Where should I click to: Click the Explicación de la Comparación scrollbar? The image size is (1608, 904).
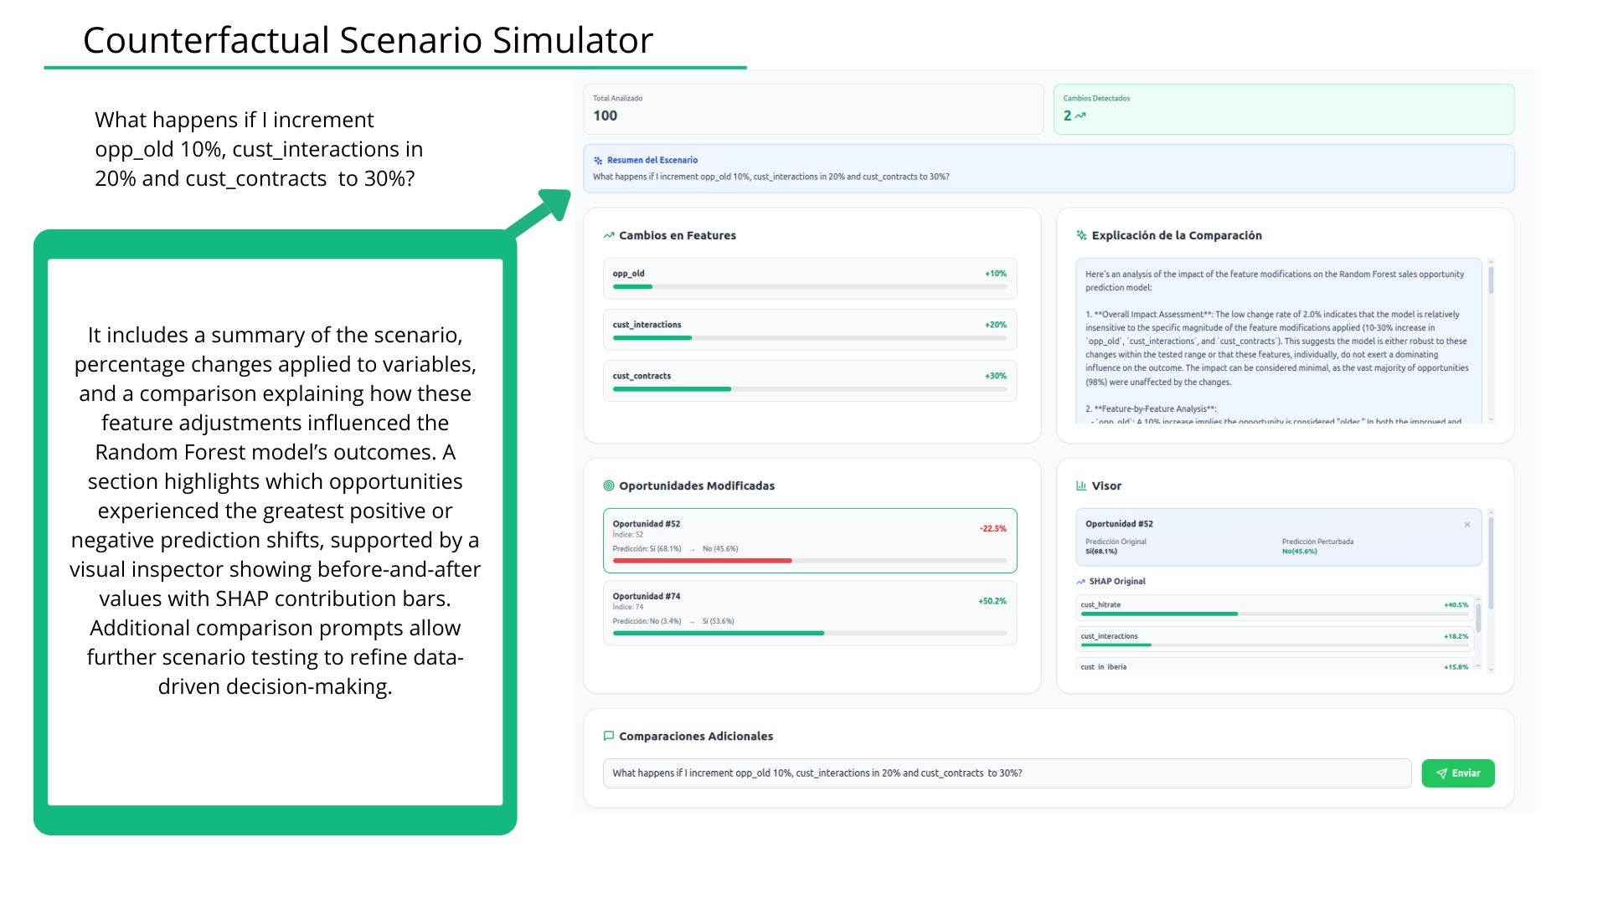tap(1491, 281)
